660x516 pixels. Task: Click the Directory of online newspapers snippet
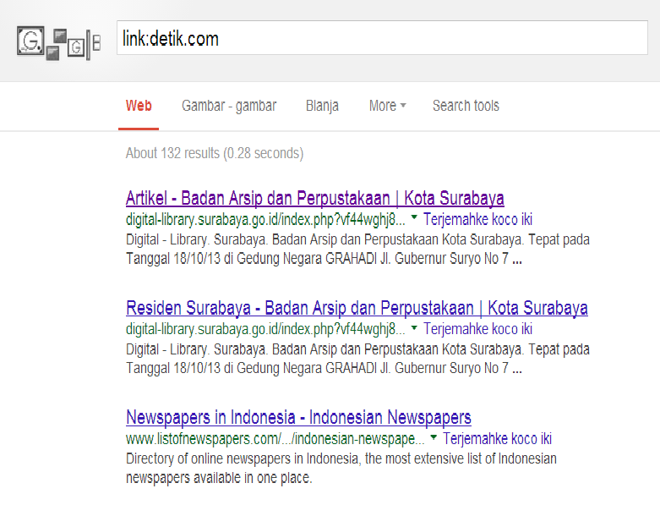click(x=341, y=468)
